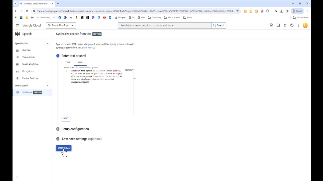Image resolution: width=323 pixels, height=181 pixels.
Task: Open the Consulting bookmarks folder
Action: (x=154, y=18)
